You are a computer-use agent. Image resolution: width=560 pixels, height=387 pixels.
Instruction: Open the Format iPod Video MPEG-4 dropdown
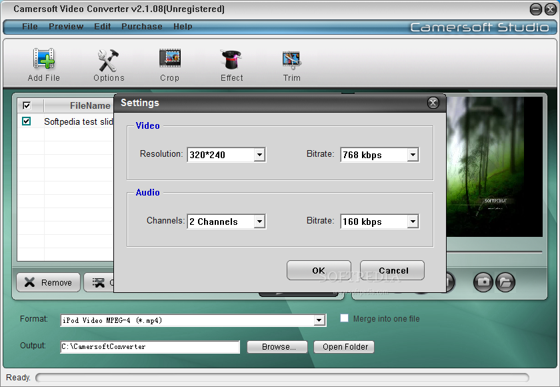319,320
